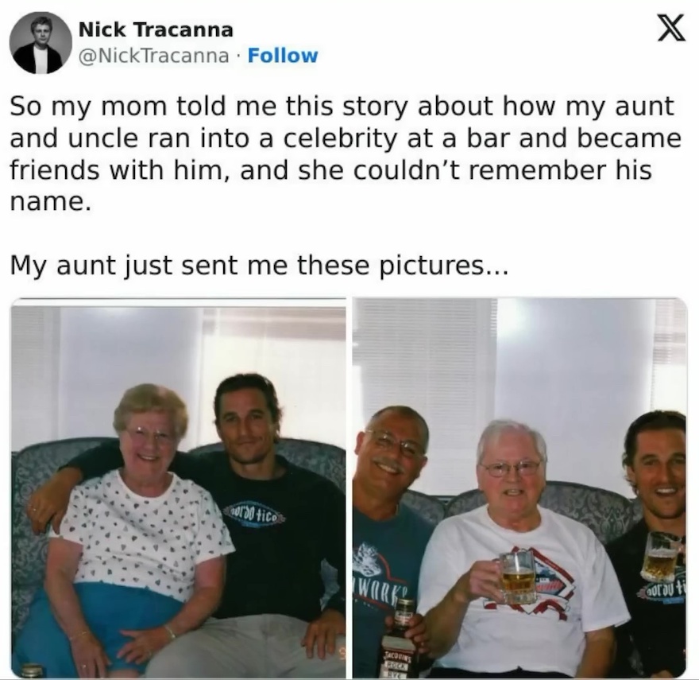
Task: Click the Nick Tracanna display name
Action: pos(156,30)
